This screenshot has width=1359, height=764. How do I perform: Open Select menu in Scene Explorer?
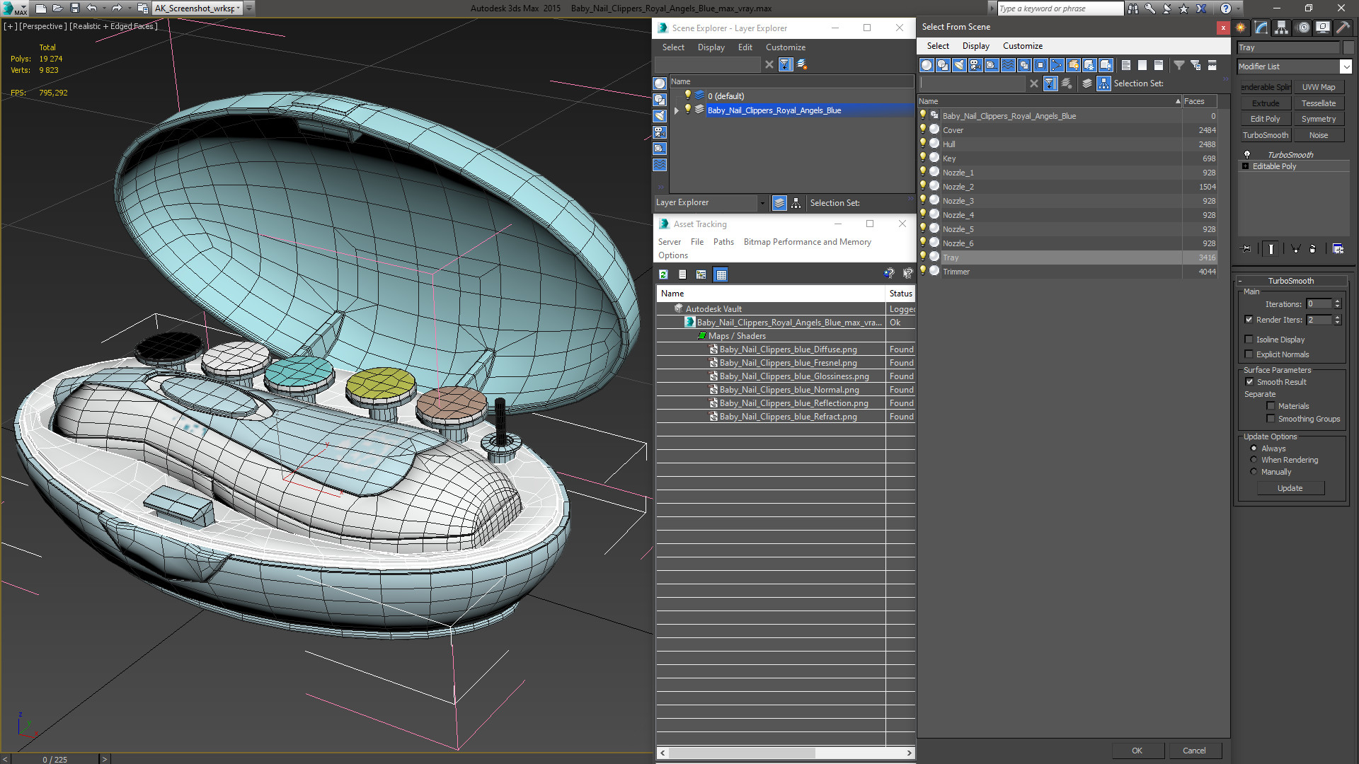click(673, 47)
